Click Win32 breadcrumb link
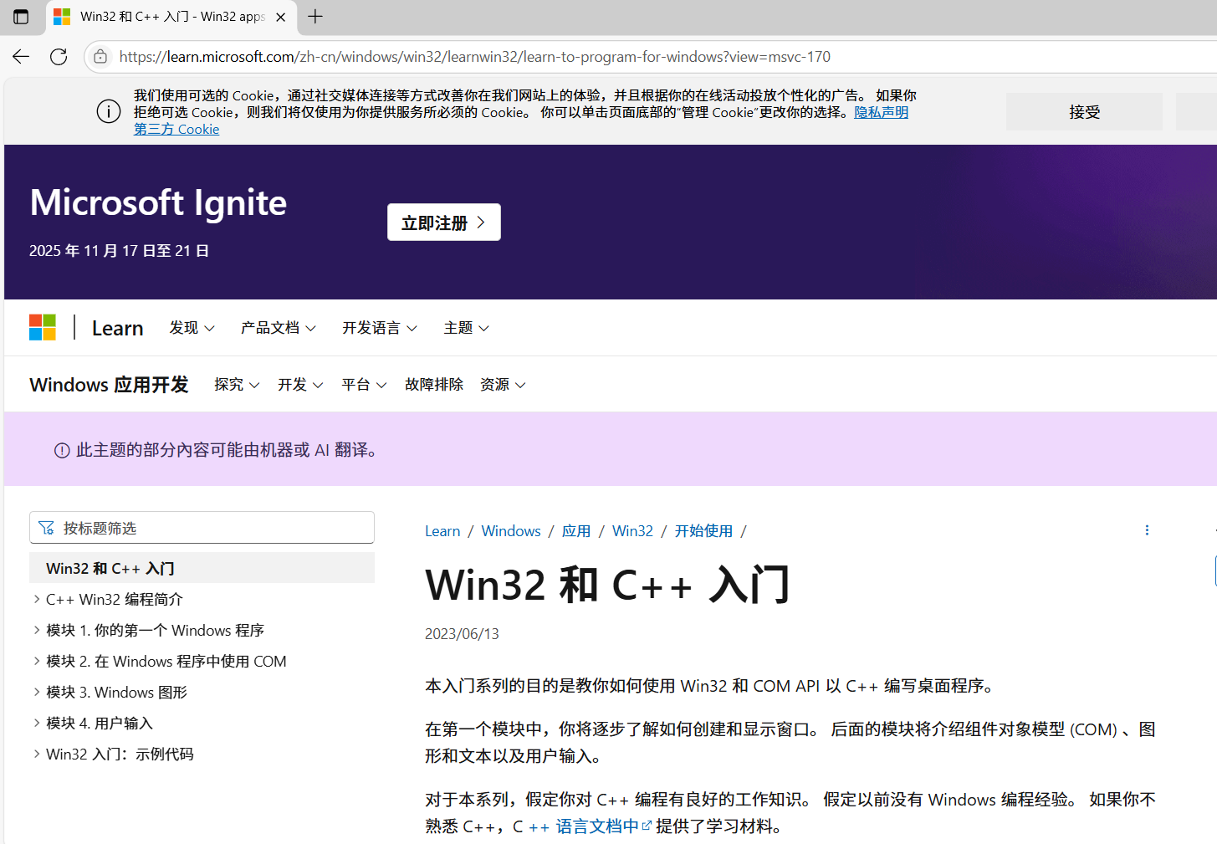The width and height of the screenshot is (1217, 844). [632, 531]
